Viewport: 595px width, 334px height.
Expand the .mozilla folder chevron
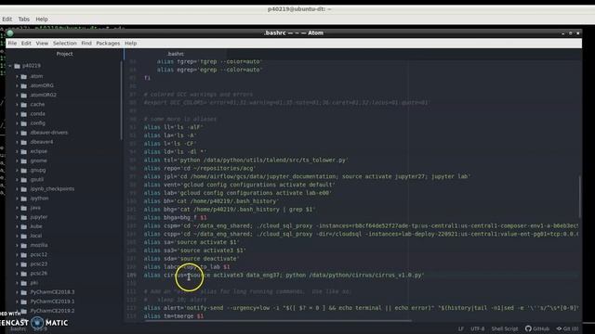(x=17, y=245)
